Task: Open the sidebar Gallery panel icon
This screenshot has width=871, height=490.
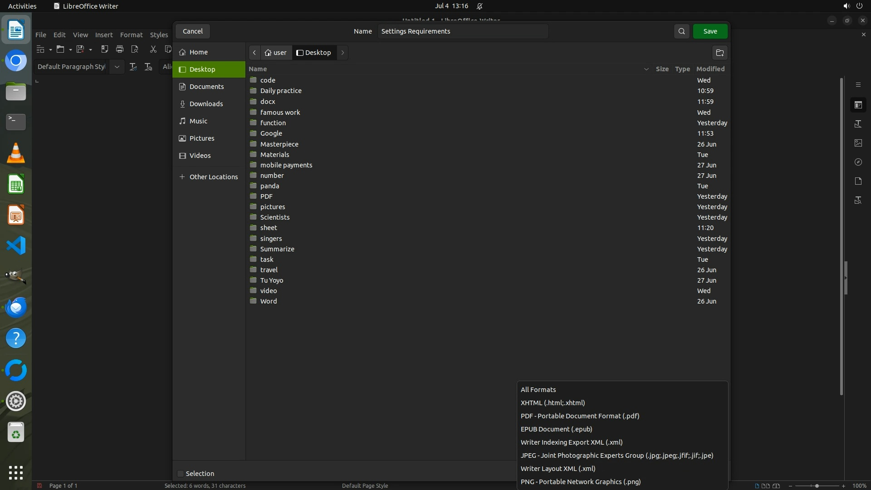Action: 858,143
